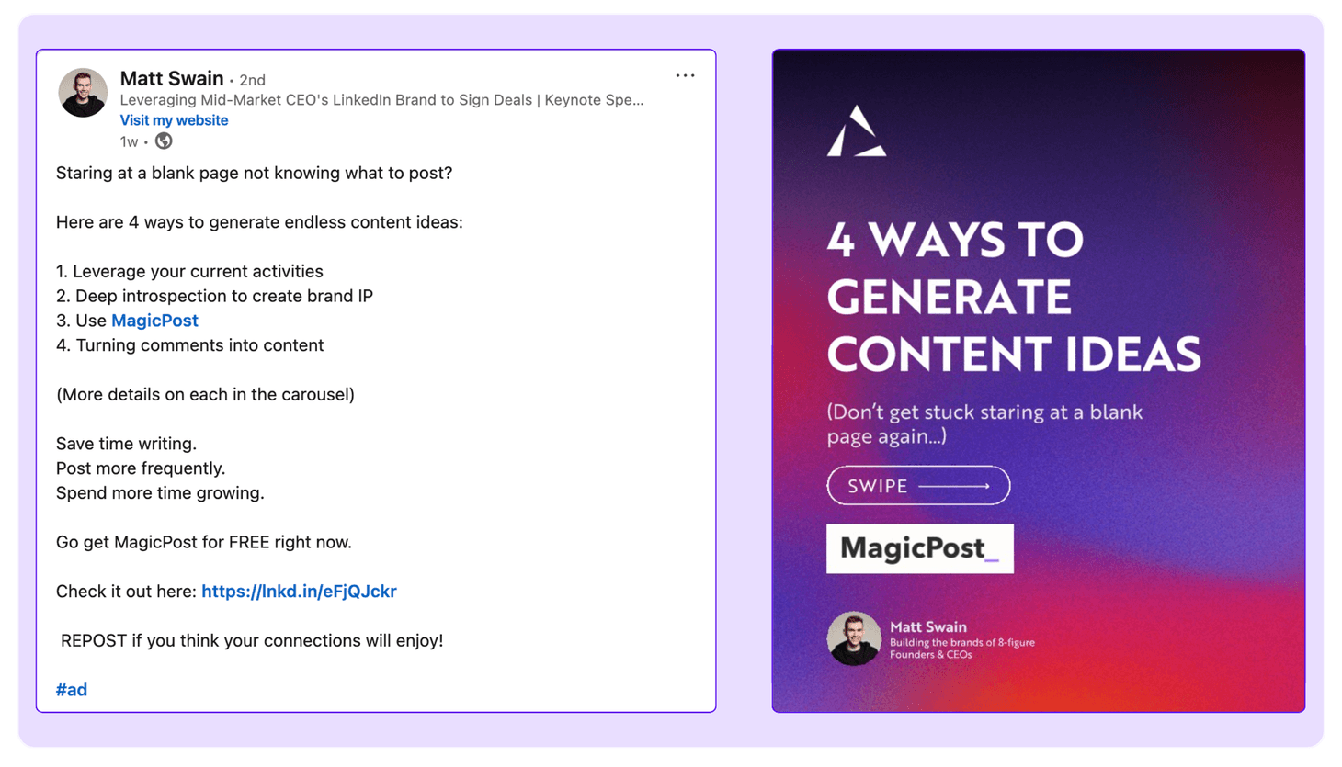Click 'Staring at a blank page' opening line

tap(254, 174)
